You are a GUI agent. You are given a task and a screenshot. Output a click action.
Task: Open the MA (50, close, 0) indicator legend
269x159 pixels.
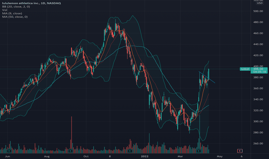(x=15, y=17)
